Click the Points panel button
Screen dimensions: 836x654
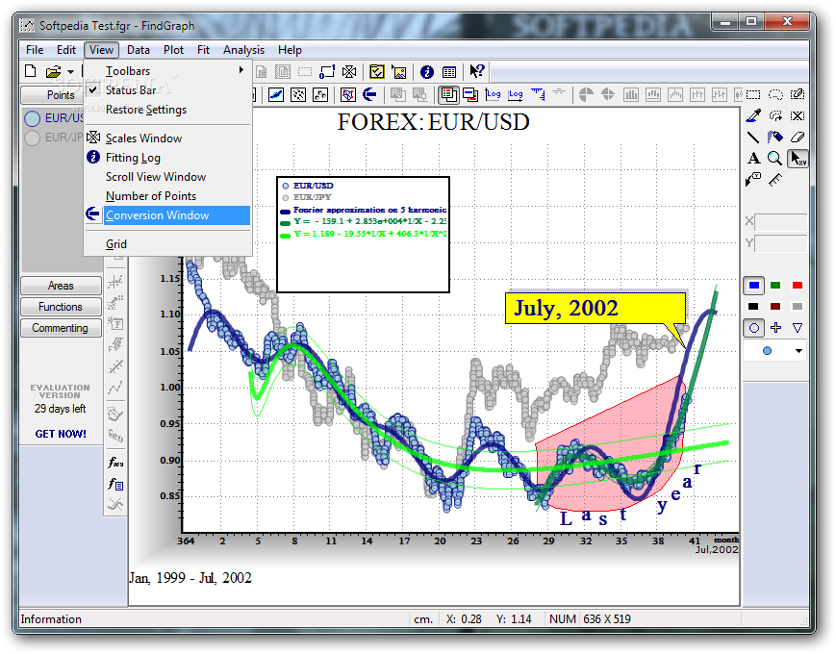point(61,95)
